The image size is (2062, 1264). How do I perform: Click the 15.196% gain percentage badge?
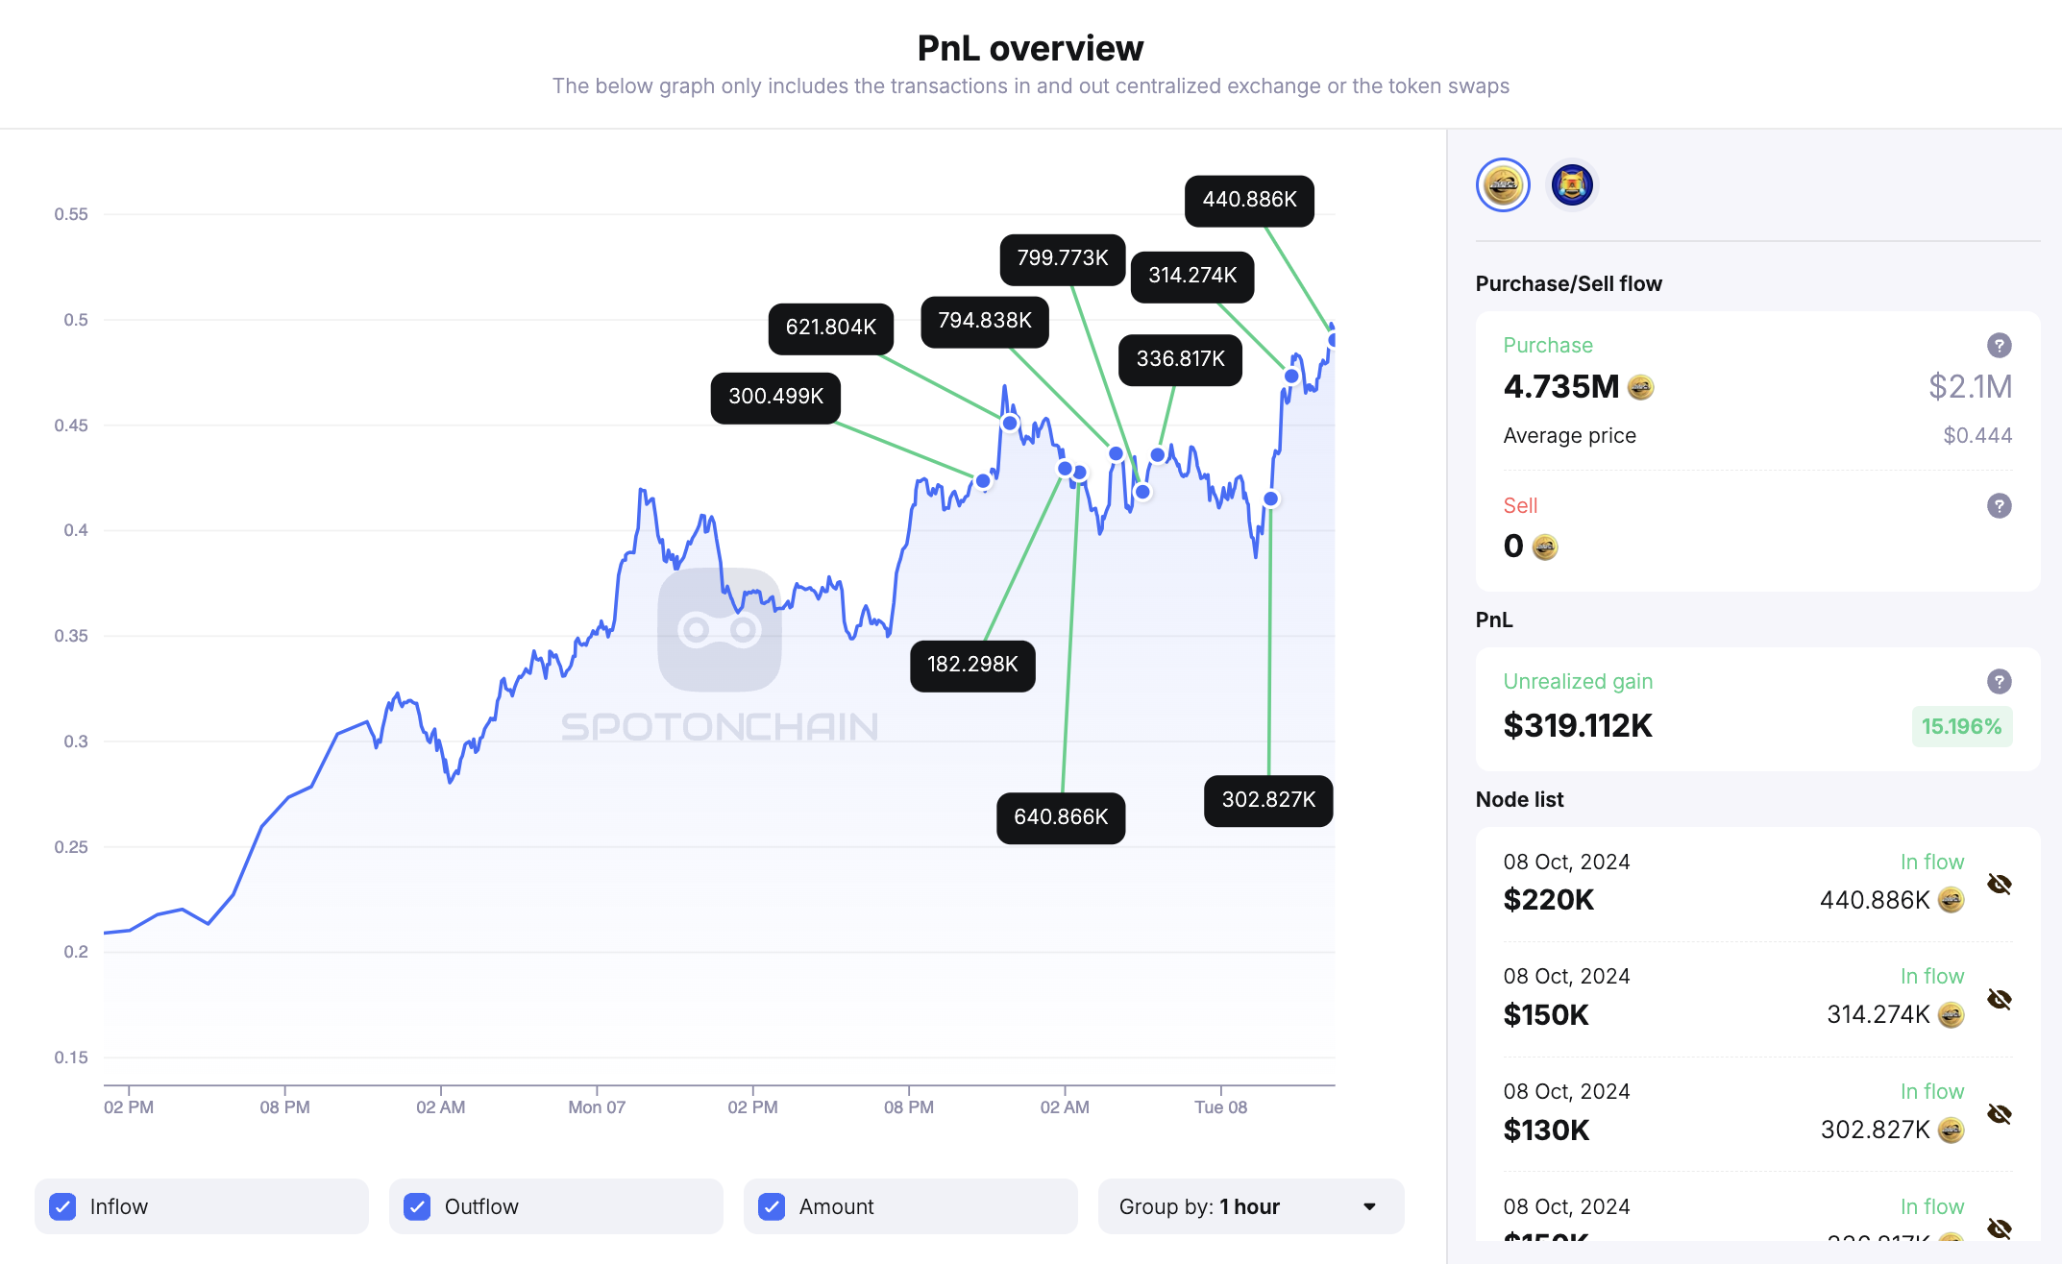[1962, 726]
